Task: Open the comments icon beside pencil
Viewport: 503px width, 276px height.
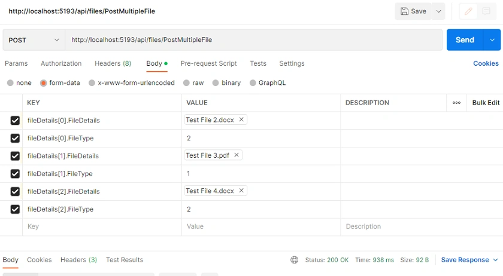Action: pos(486,11)
